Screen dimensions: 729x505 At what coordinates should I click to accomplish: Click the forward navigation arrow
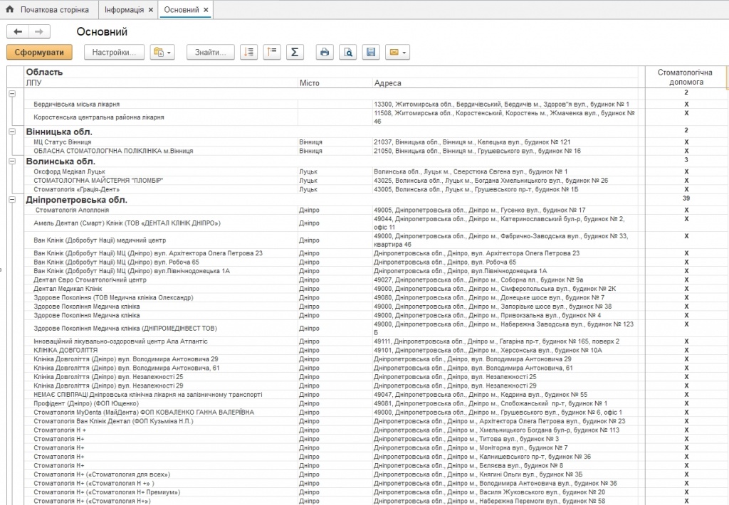click(x=39, y=31)
